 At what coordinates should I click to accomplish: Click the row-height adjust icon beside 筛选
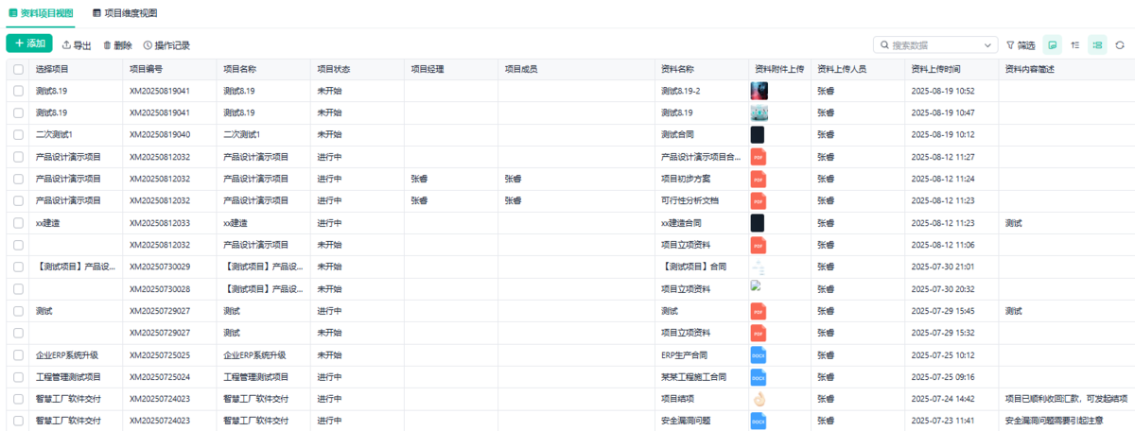click(x=1075, y=44)
